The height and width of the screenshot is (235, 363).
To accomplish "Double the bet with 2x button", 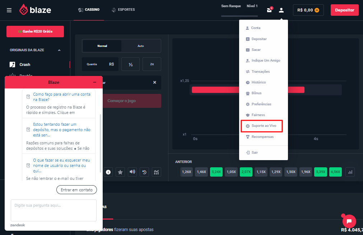I will click(x=152, y=64).
